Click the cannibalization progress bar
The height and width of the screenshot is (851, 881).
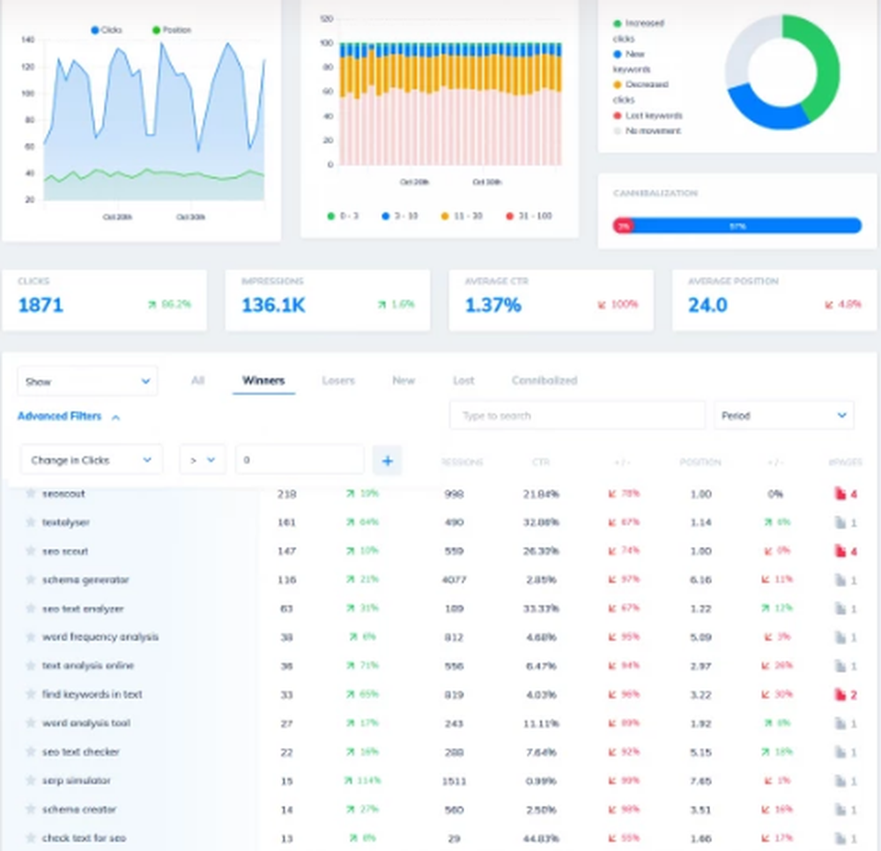coord(737,226)
